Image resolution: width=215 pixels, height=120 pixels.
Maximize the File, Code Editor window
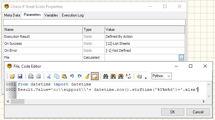click(x=191, y=66)
